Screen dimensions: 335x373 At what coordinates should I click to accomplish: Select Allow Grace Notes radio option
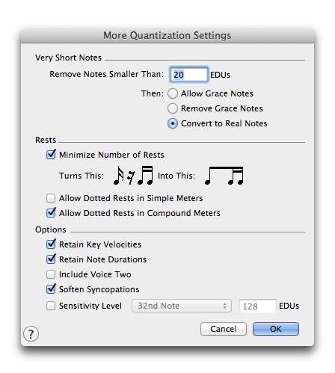click(173, 93)
